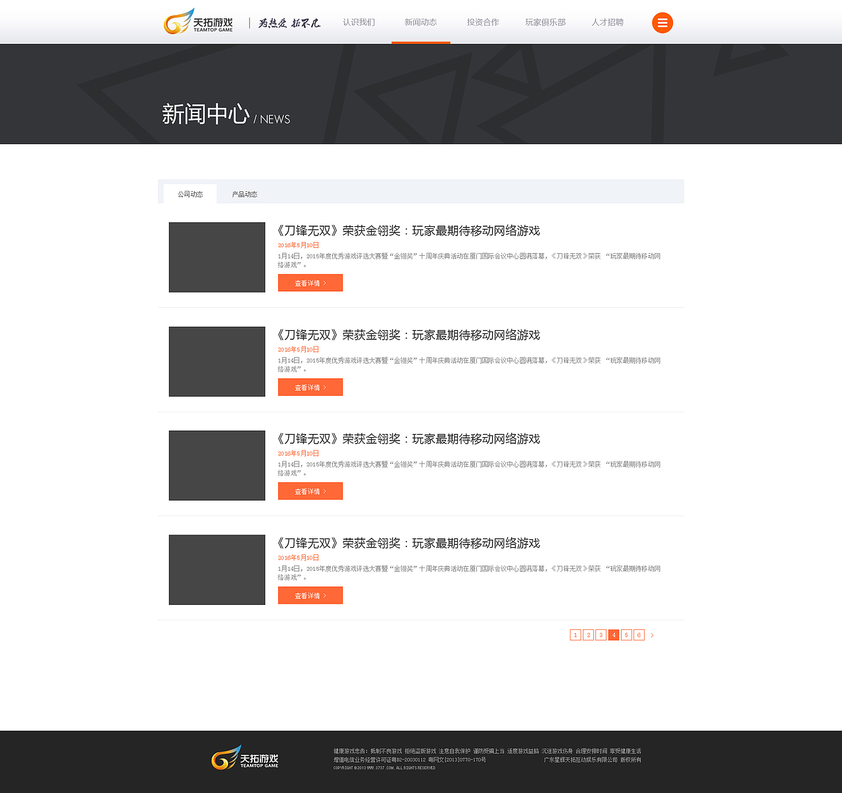Viewport: 842px width, 793px height.
Task: Click the Teamtop Game logo in header
Action: (198, 22)
